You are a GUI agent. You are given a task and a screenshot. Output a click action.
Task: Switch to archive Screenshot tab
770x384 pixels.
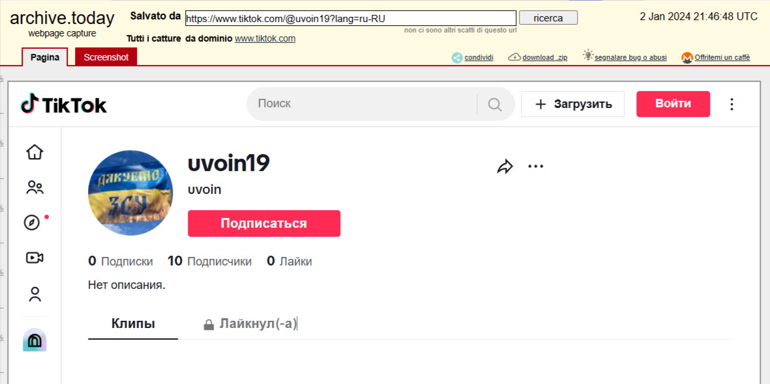pos(106,57)
